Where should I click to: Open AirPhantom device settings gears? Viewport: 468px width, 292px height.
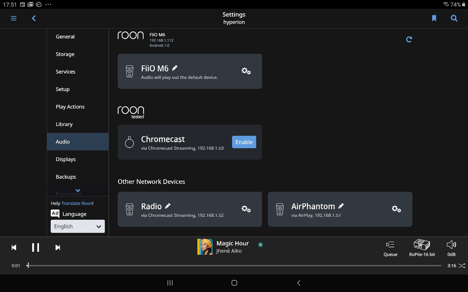tap(396, 209)
